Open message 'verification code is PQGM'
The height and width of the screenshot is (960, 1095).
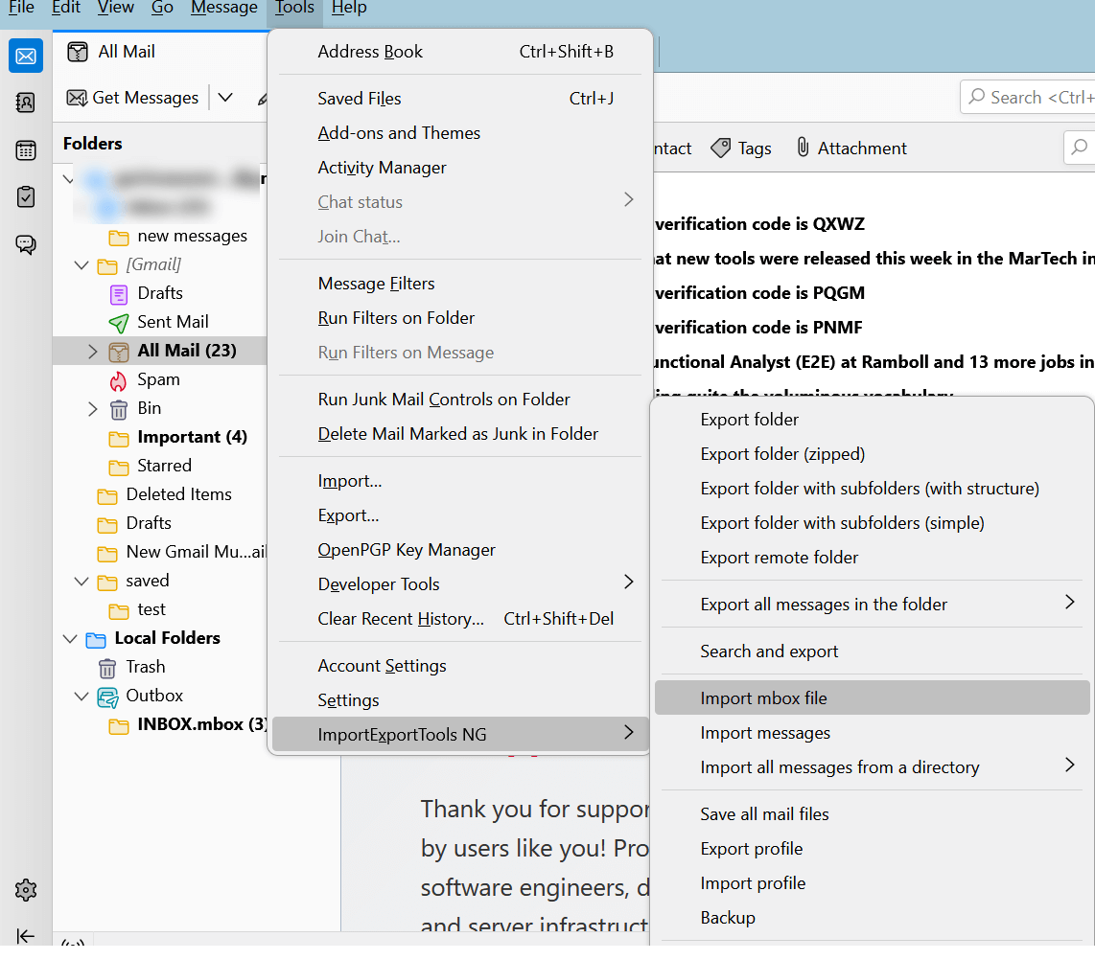tap(759, 293)
